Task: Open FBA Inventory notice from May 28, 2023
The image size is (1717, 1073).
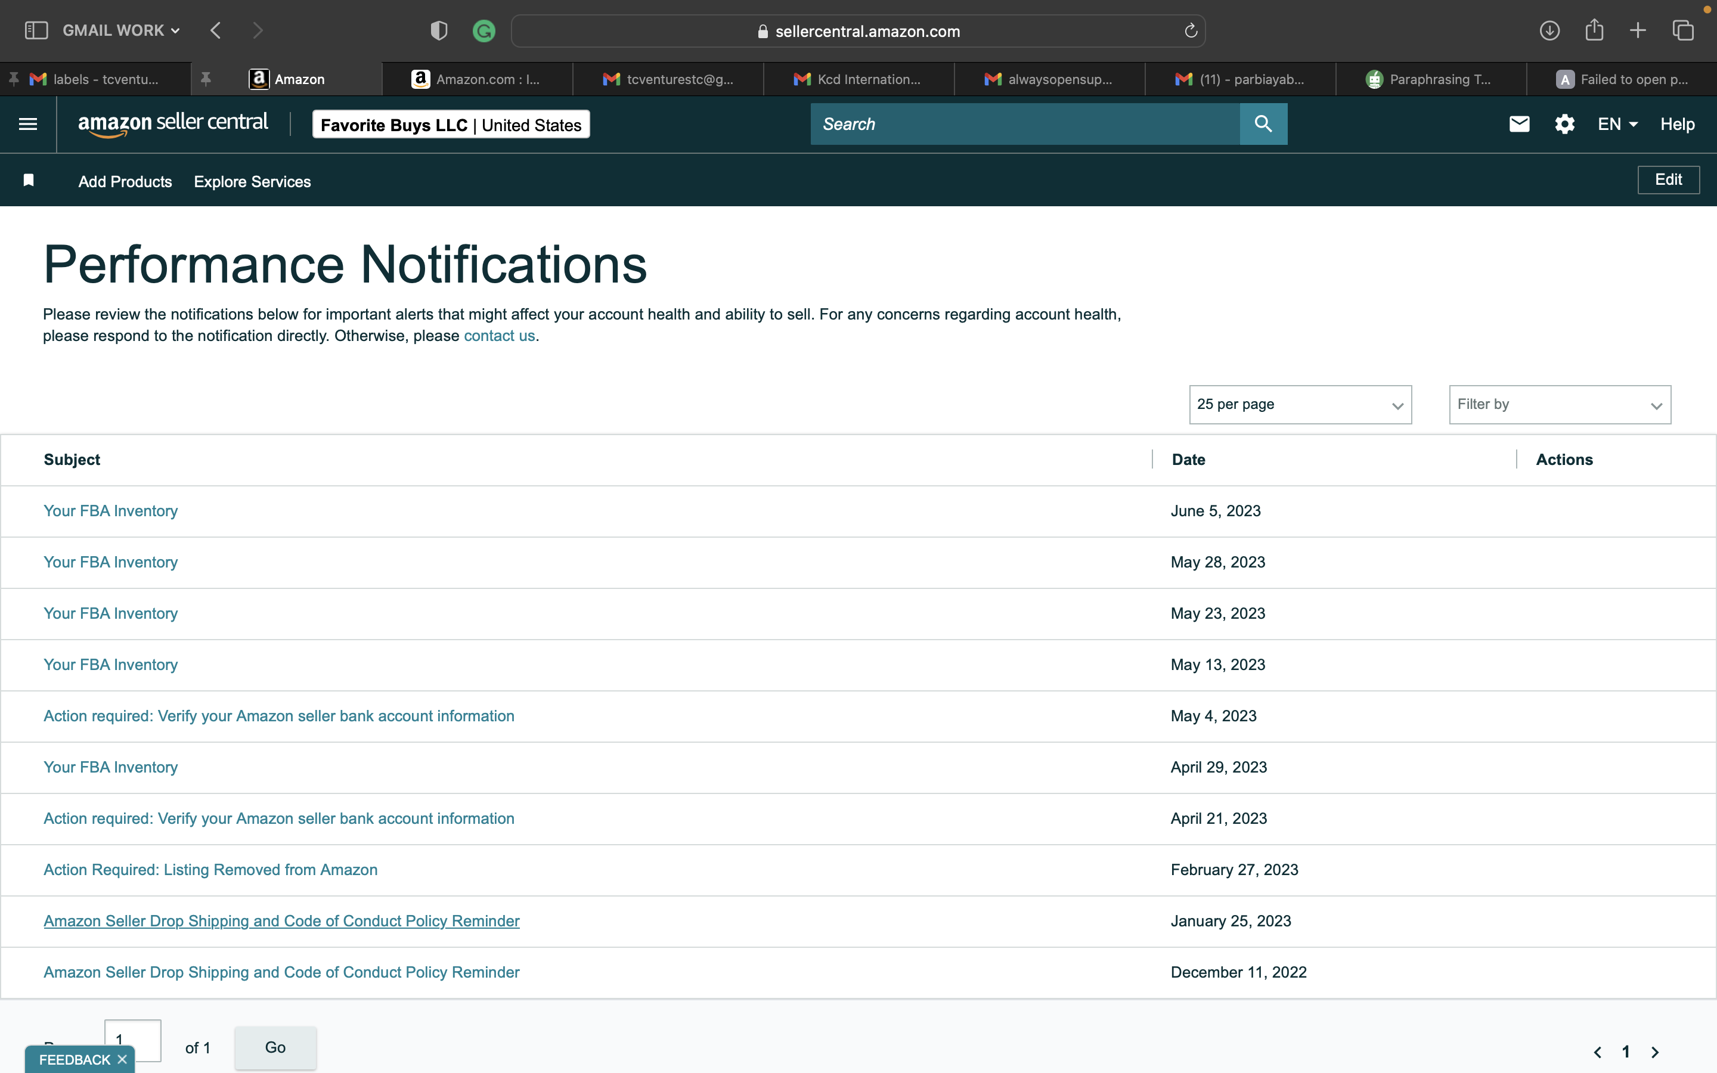Action: click(x=111, y=562)
